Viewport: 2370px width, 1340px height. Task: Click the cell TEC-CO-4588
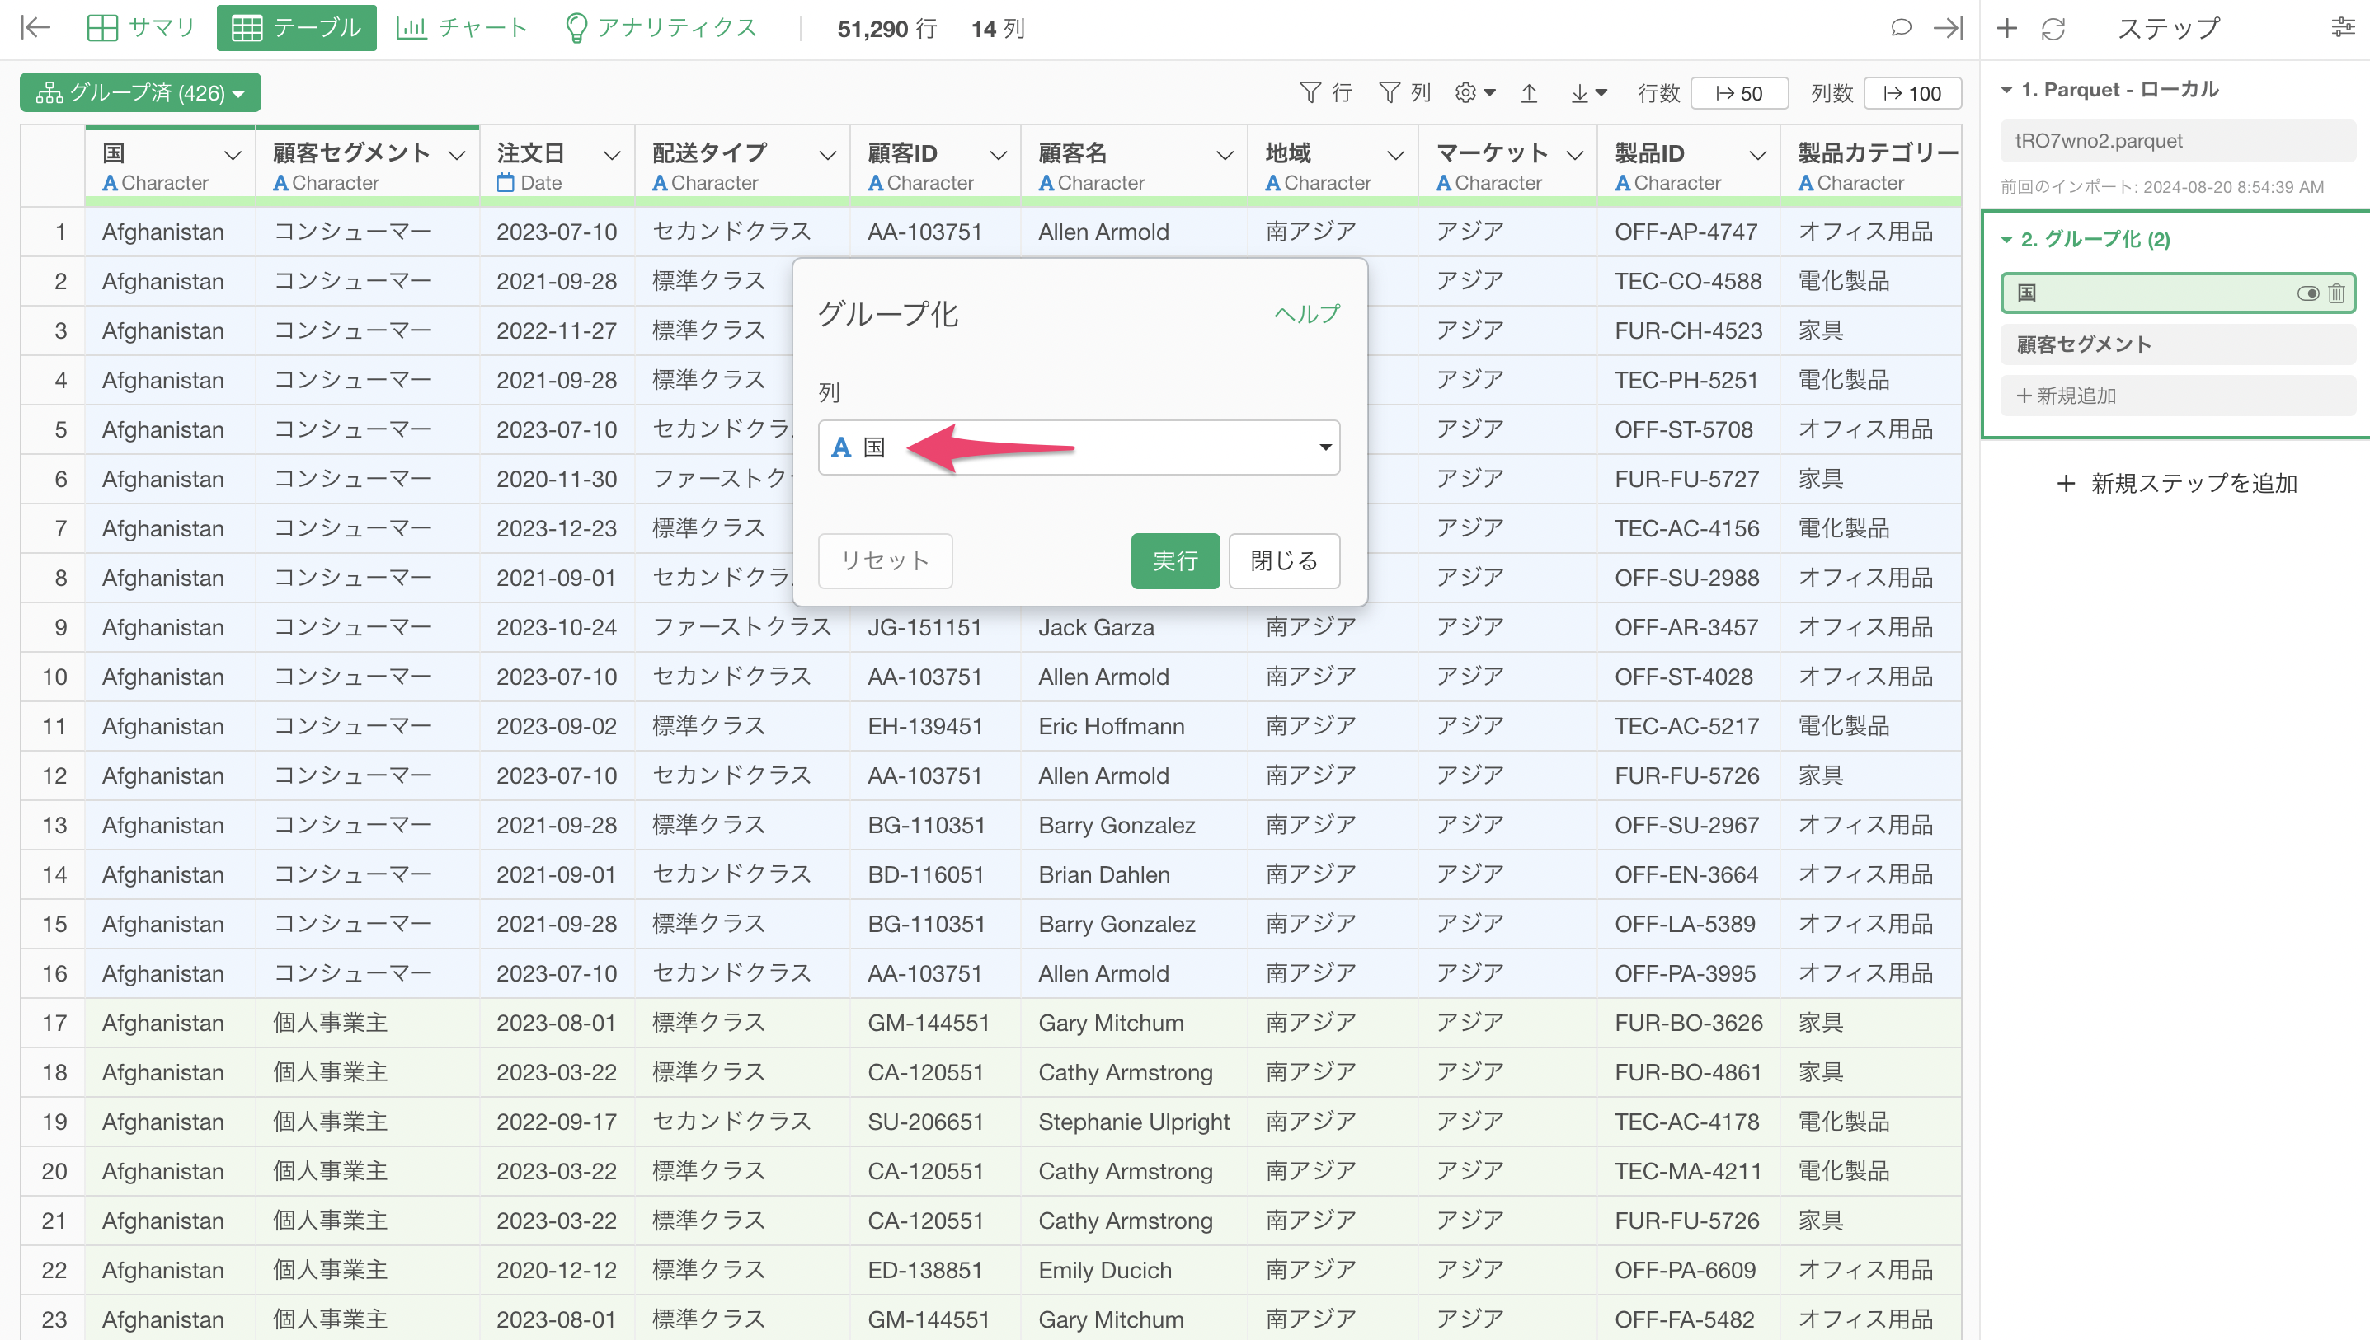[x=1688, y=282]
